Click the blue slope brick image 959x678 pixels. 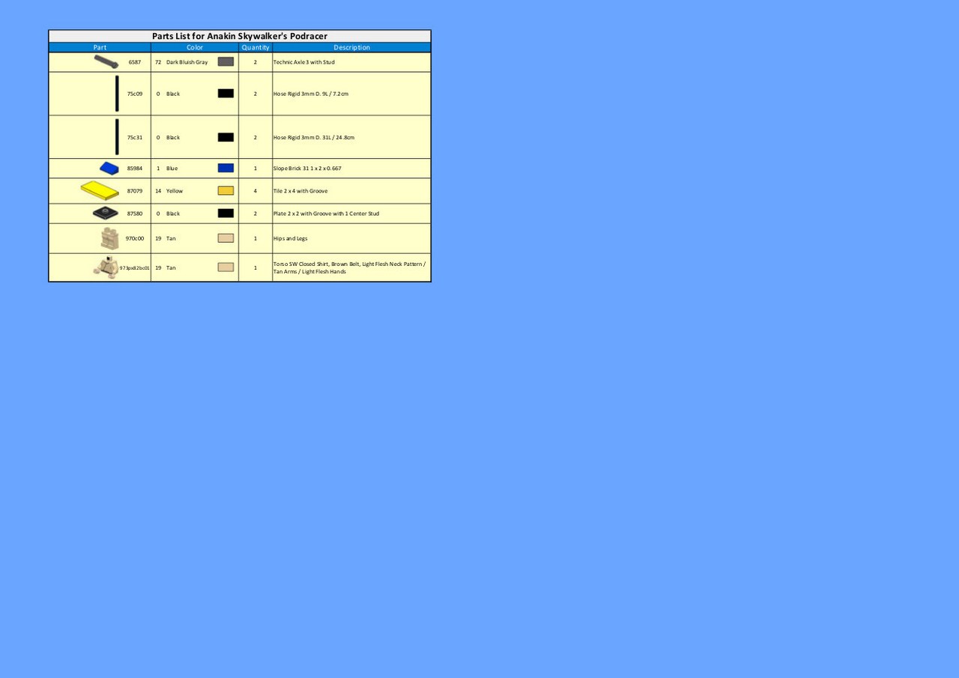109,169
